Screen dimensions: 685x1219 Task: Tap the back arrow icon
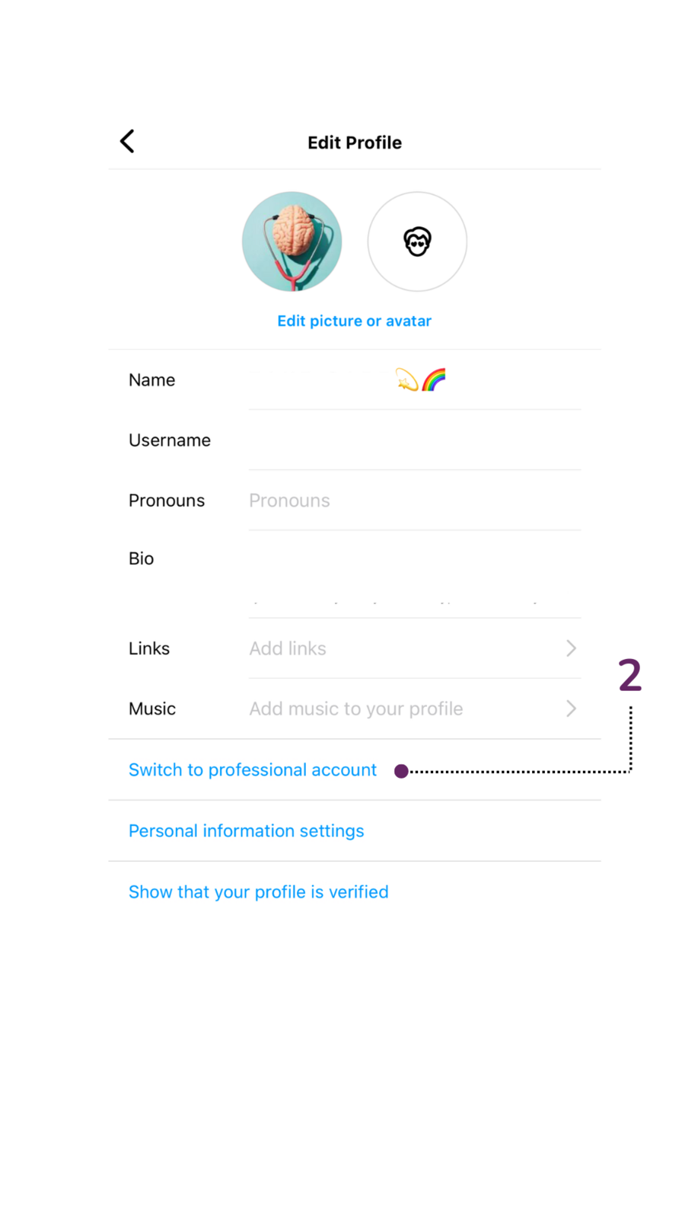(127, 141)
